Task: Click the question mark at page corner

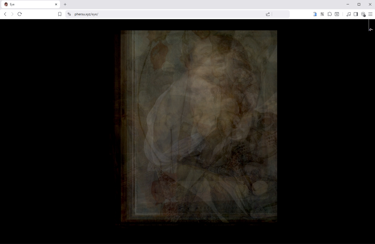Action: (371, 29)
